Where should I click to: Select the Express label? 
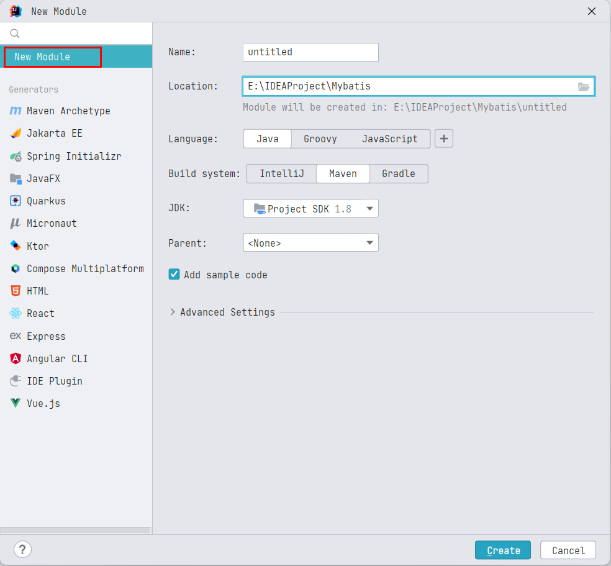pos(46,336)
